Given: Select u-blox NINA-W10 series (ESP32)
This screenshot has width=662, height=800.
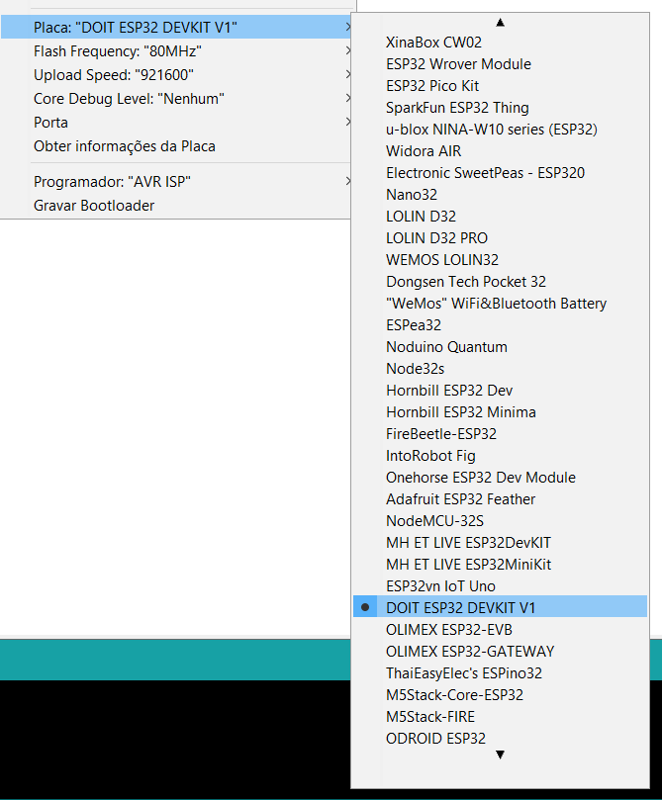Looking at the screenshot, I should (x=500, y=130).
